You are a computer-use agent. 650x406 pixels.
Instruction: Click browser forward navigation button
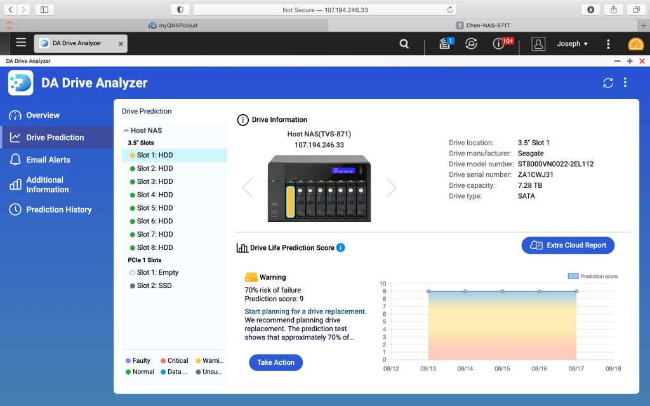23,10
